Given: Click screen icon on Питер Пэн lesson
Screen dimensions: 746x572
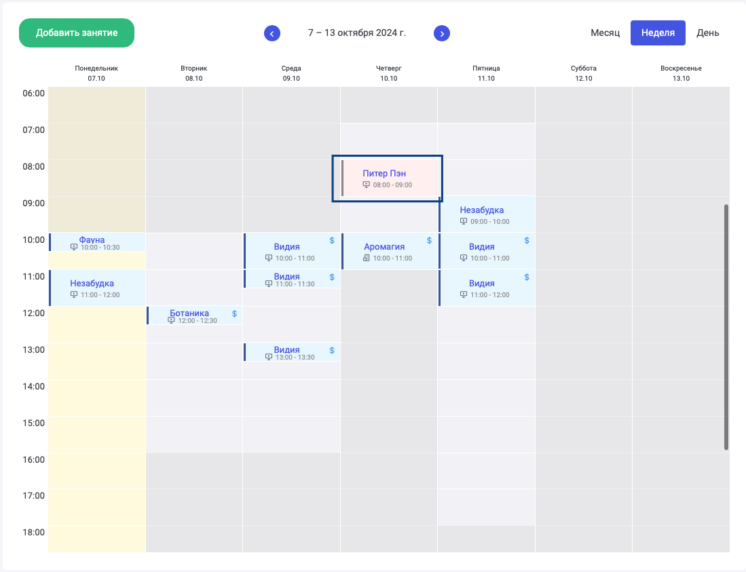Looking at the screenshot, I should point(367,185).
